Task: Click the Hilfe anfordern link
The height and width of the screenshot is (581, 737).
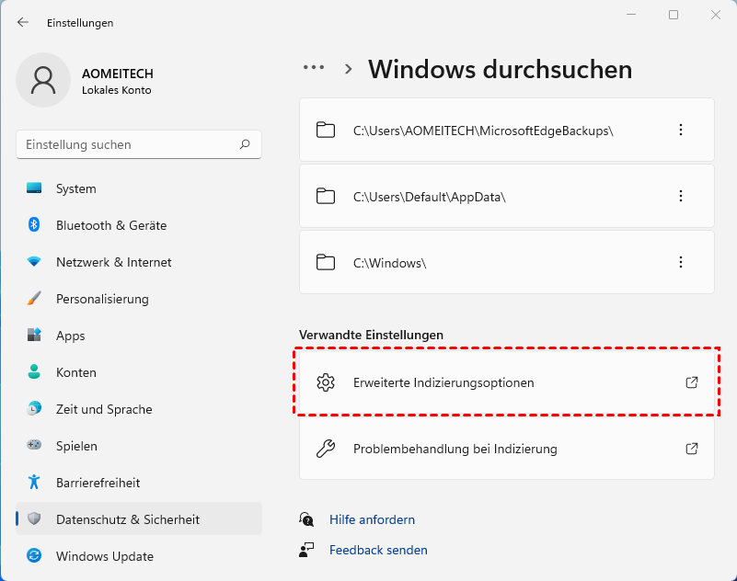Action: [x=372, y=519]
